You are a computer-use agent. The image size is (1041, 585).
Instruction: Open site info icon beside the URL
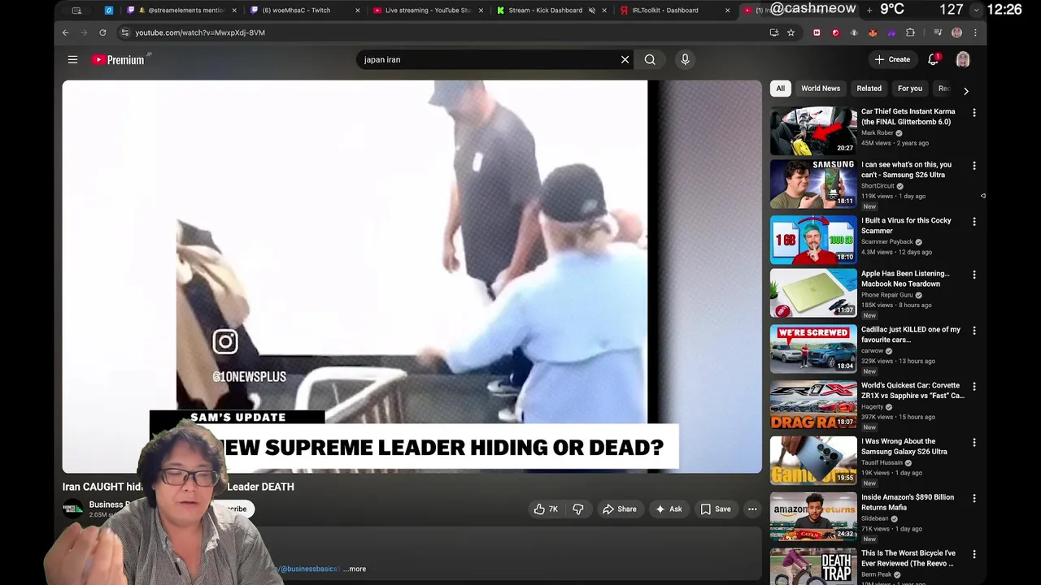(124, 32)
